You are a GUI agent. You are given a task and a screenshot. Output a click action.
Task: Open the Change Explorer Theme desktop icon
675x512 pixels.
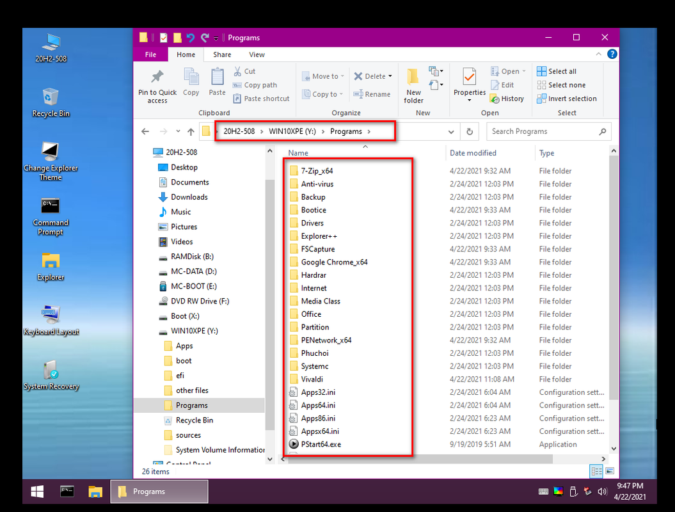coord(51,161)
